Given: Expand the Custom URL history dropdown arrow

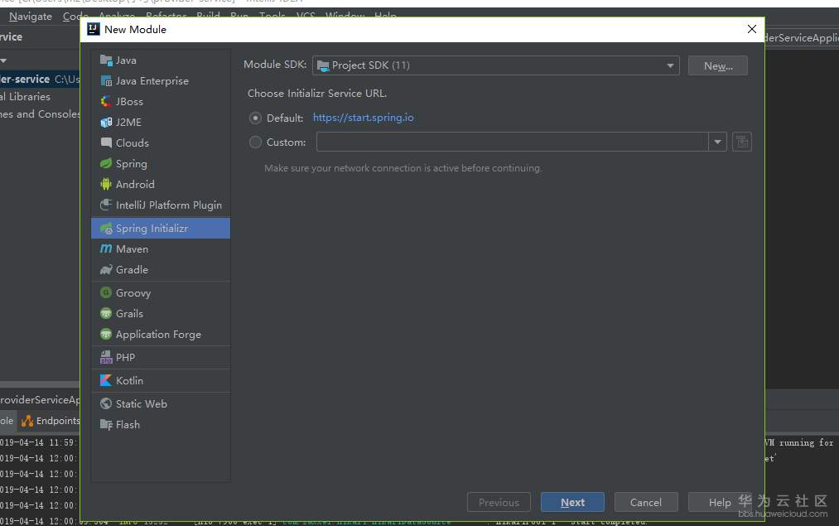Looking at the screenshot, I should (717, 142).
